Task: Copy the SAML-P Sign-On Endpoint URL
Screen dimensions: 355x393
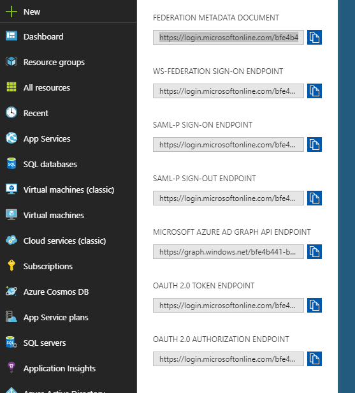Action: click(x=314, y=145)
